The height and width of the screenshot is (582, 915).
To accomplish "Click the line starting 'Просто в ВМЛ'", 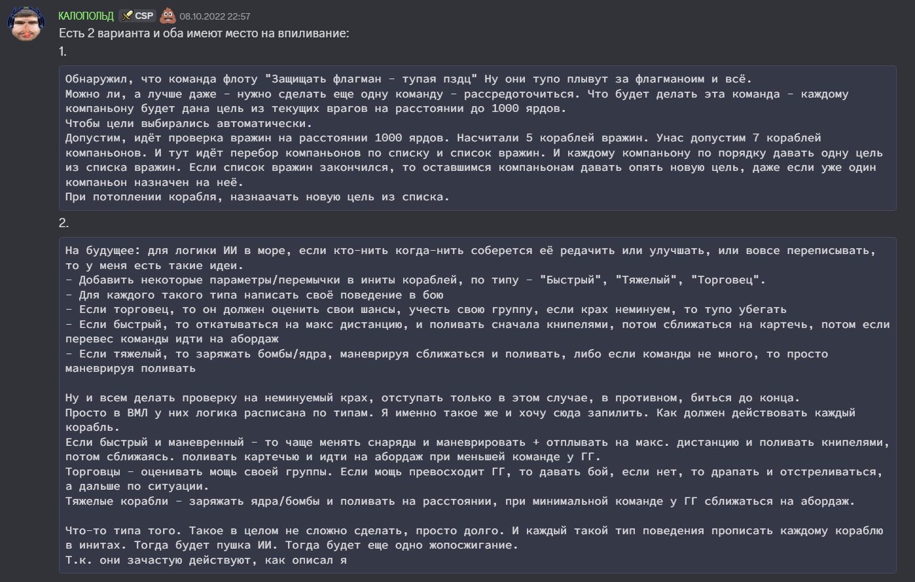I will pyautogui.click(x=460, y=413).
